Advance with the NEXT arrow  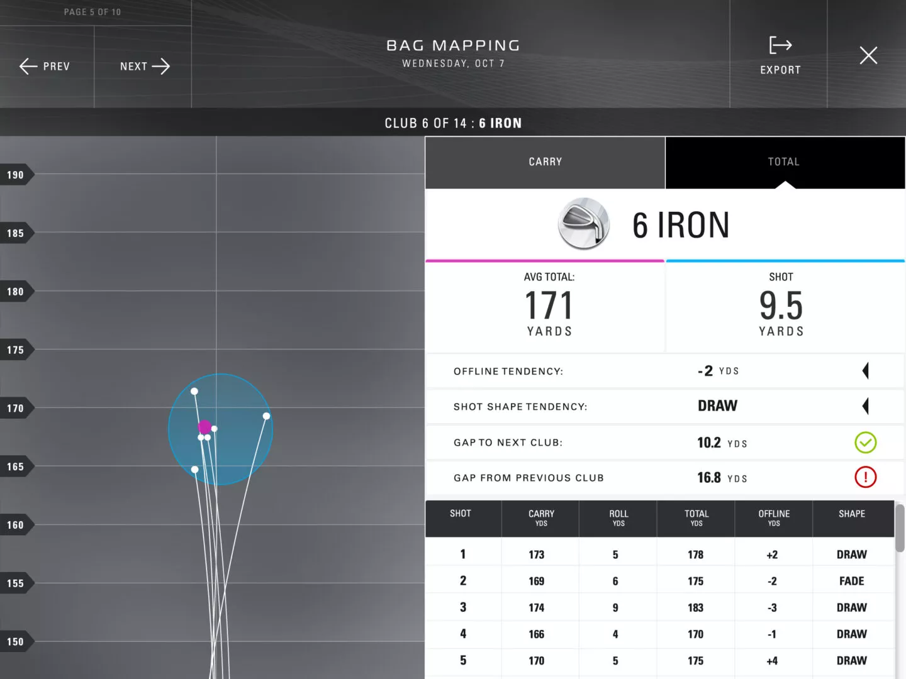(x=145, y=67)
